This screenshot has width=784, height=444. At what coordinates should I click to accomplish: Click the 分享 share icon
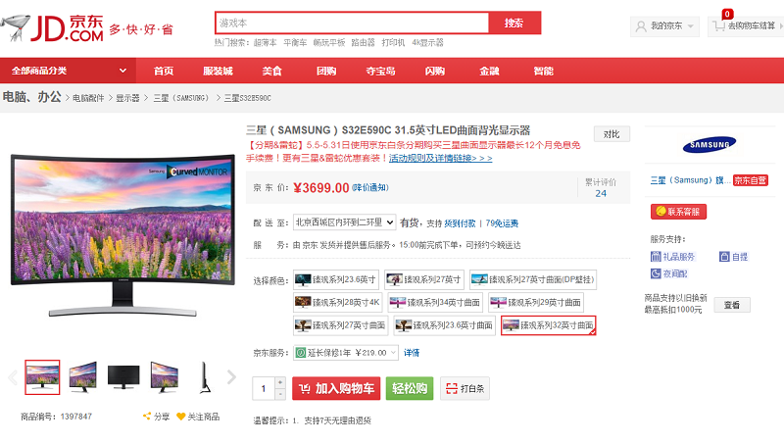pyautogui.click(x=147, y=416)
